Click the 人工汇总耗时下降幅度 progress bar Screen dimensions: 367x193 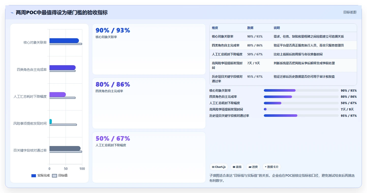point(301,103)
